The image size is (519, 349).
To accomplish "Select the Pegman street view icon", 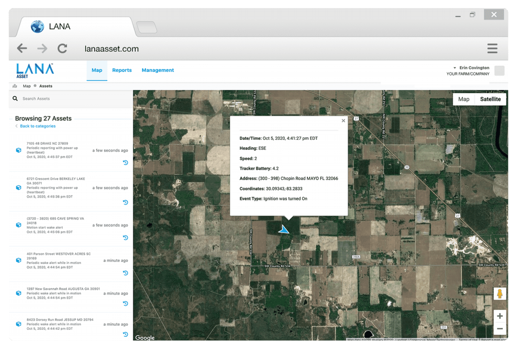I will pos(499,293).
